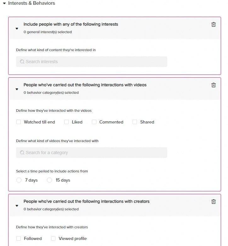Click the Interests & Behaviors heading
Image resolution: width=228 pixels, height=246 pixels.
[x=31, y=3]
